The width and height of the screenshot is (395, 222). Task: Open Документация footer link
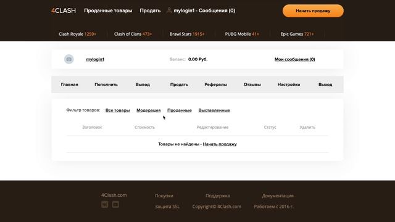coord(278,195)
